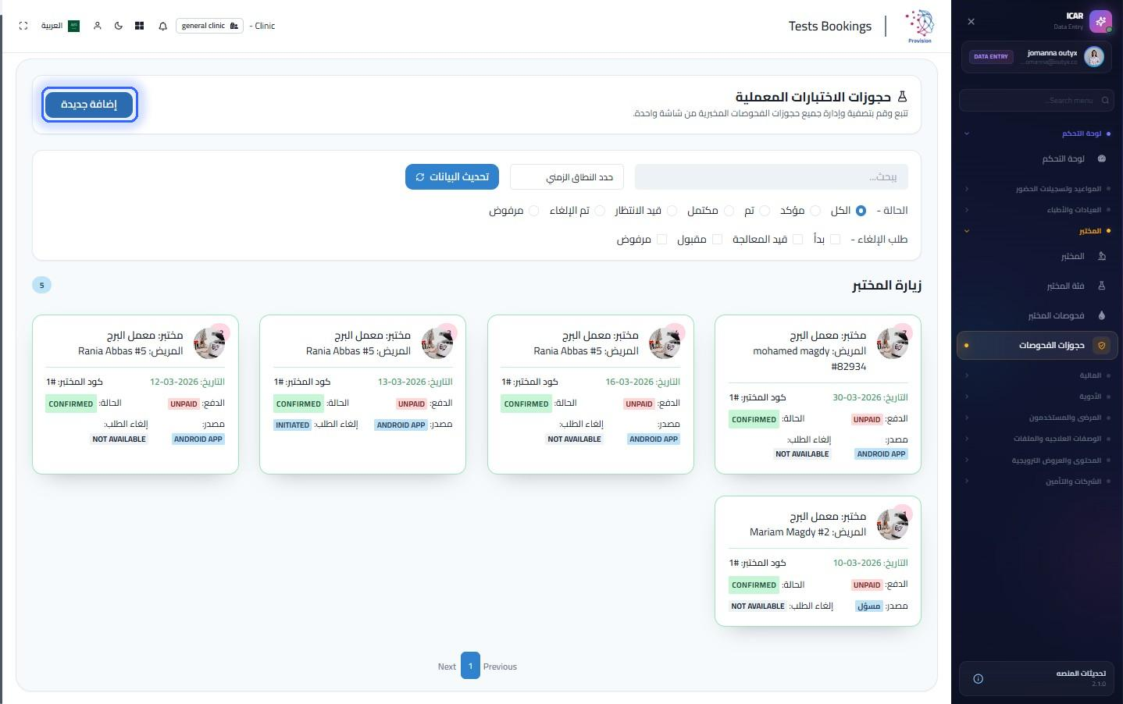Click the بحث search input field
Image resolution: width=1123 pixels, height=704 pixels.
[x=771, y=176]
